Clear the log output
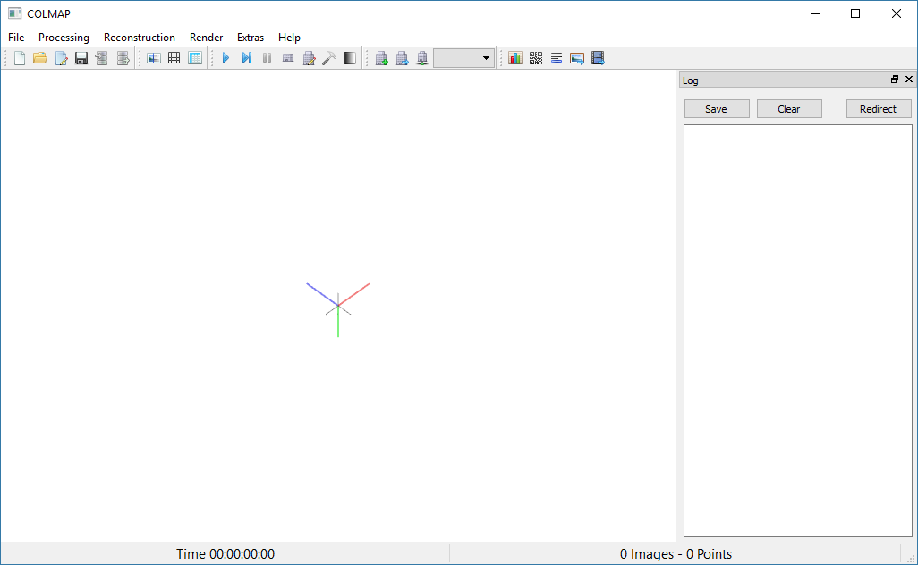918x565 pixels. [789, 108]
